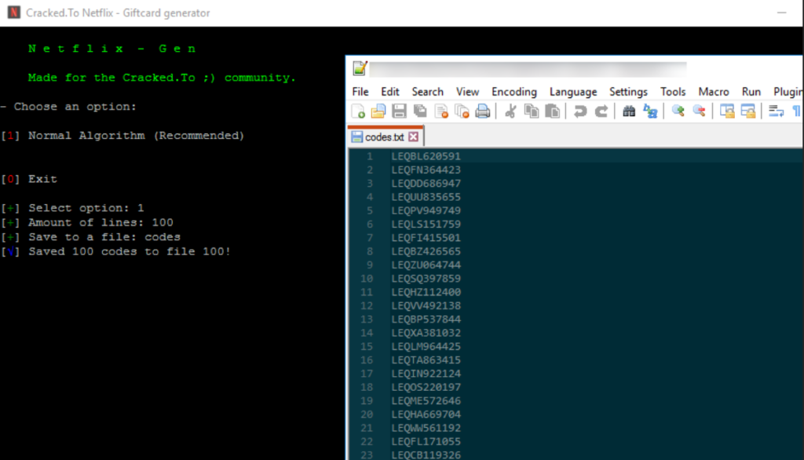Place cursor on LEQIN922124

426,374
